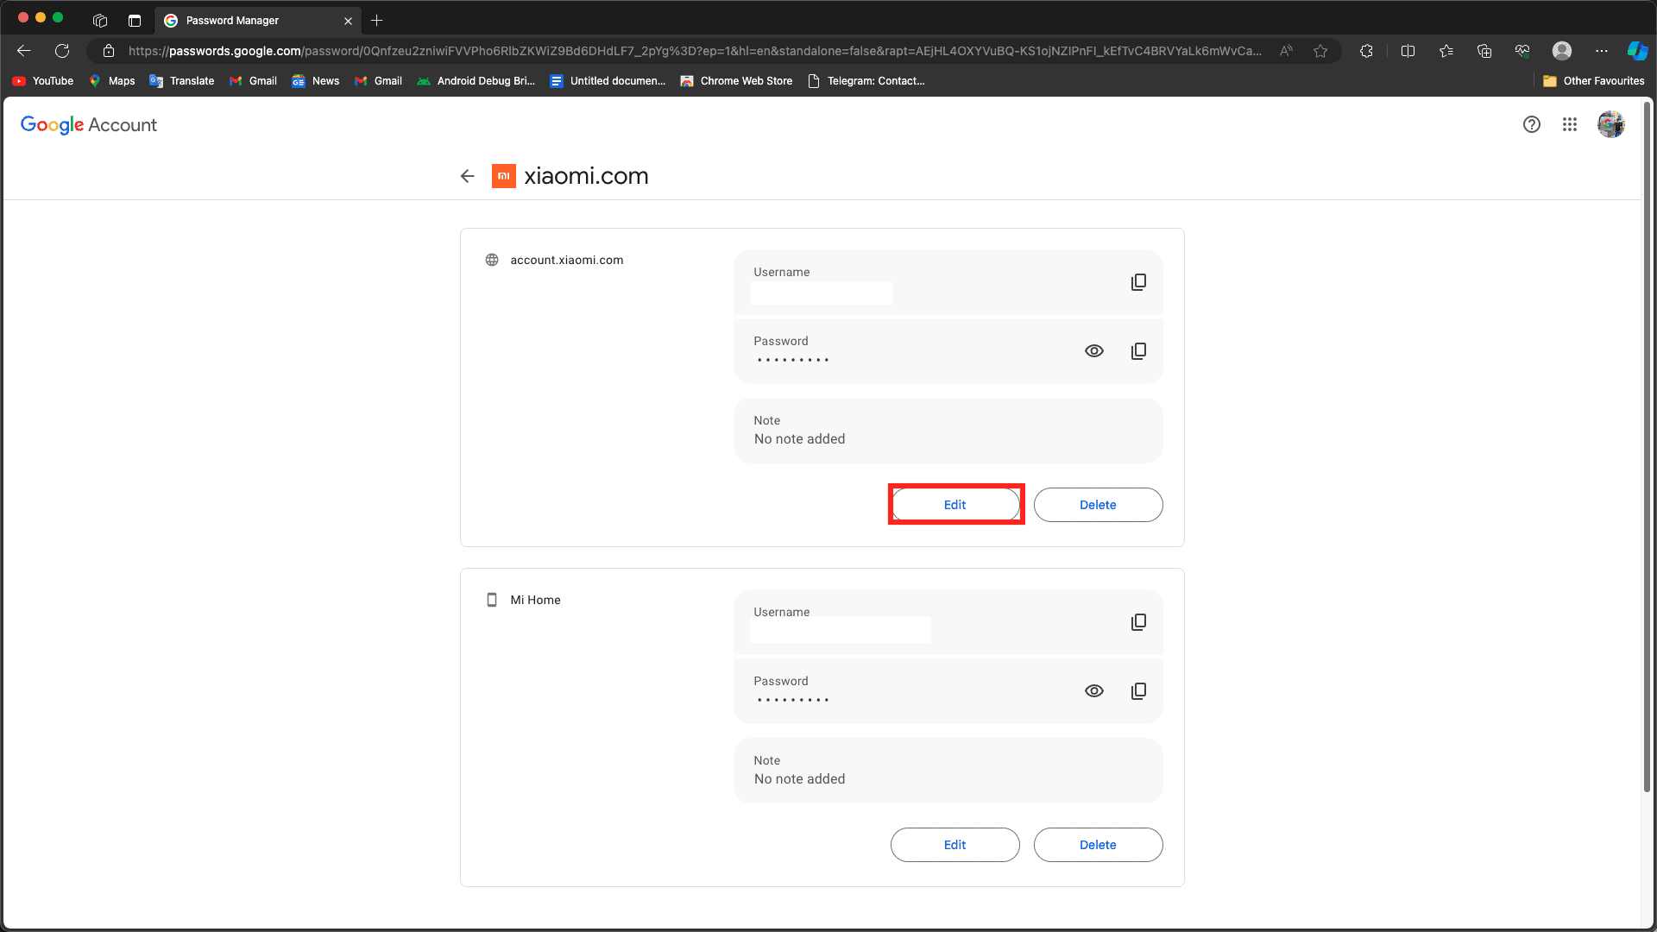Copy the Mi Home username
This screenshot has height=932, width=1657.
1138,622
